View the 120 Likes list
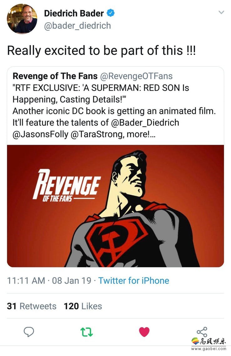Screen dimensions: 231x356 point(83,306)
